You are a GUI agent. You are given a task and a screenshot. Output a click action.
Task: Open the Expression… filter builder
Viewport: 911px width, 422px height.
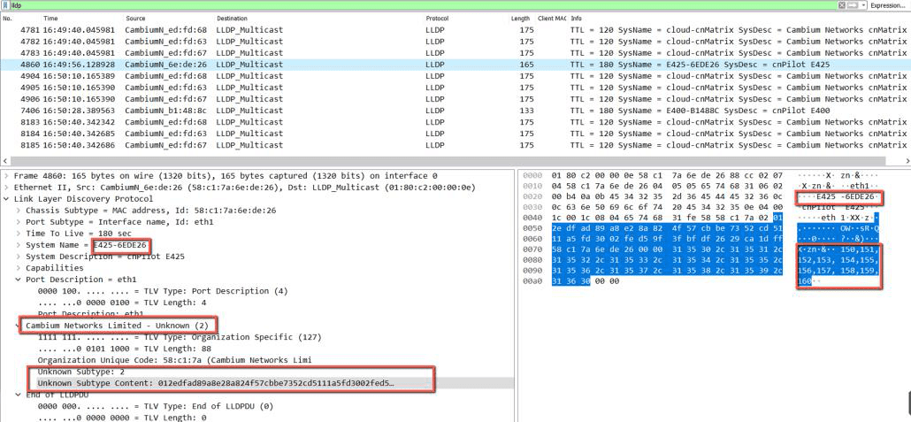coord(889,4)
